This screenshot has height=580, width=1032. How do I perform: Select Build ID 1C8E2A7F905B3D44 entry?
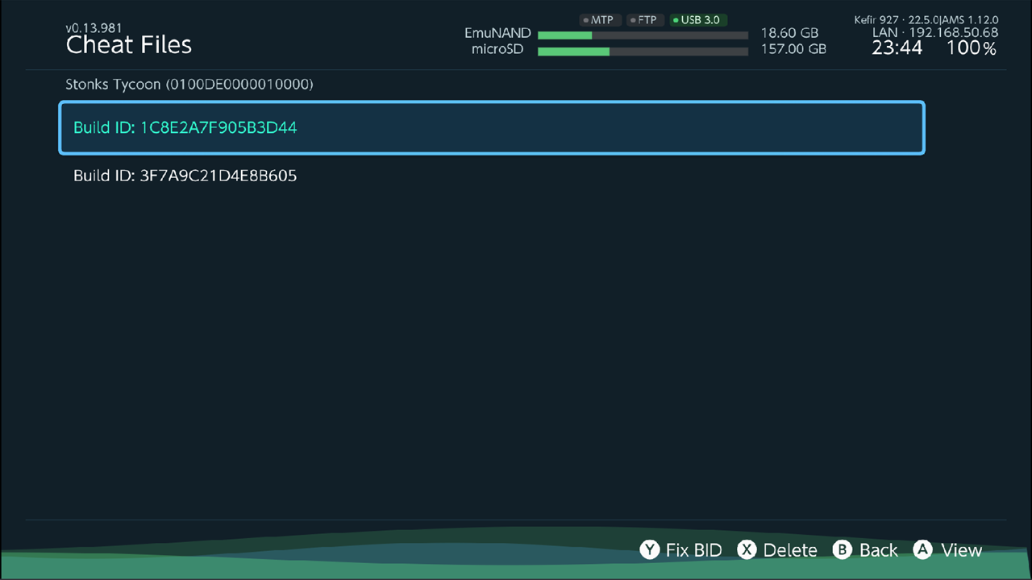(492, 127)
